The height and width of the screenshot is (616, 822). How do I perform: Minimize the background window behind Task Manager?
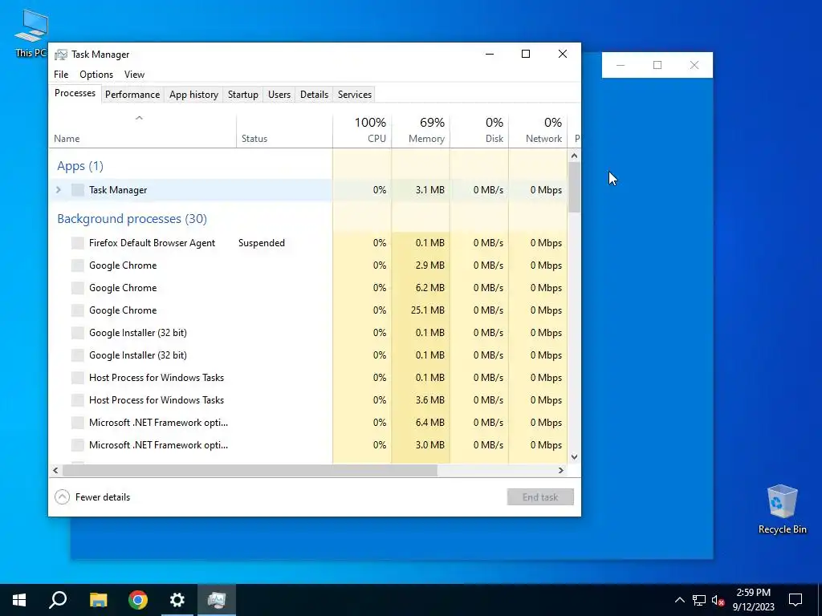(621, 65)
